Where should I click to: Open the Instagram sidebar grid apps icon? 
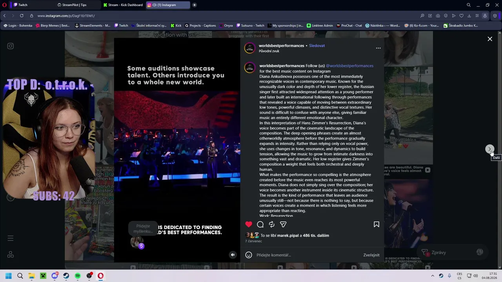coord(11,255)
